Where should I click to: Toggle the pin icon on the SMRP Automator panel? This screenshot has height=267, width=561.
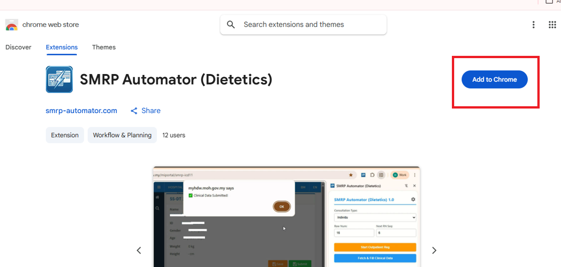pos(406,186)
